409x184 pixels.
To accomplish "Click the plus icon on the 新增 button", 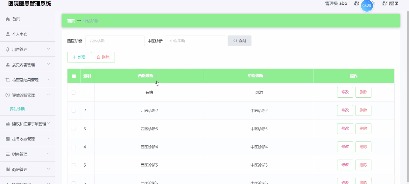I will tap(74, 57).
